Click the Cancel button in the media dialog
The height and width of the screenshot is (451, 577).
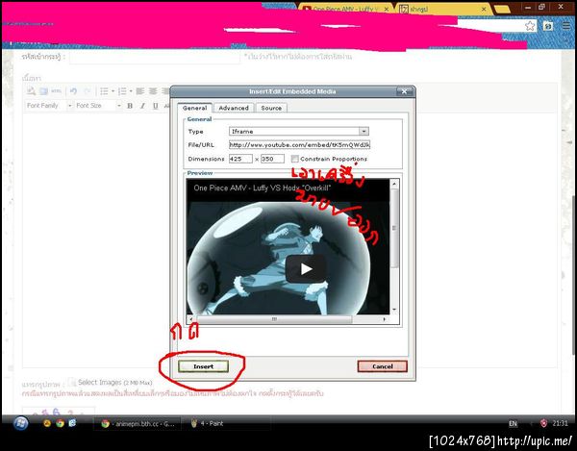[x=383, y=366]
